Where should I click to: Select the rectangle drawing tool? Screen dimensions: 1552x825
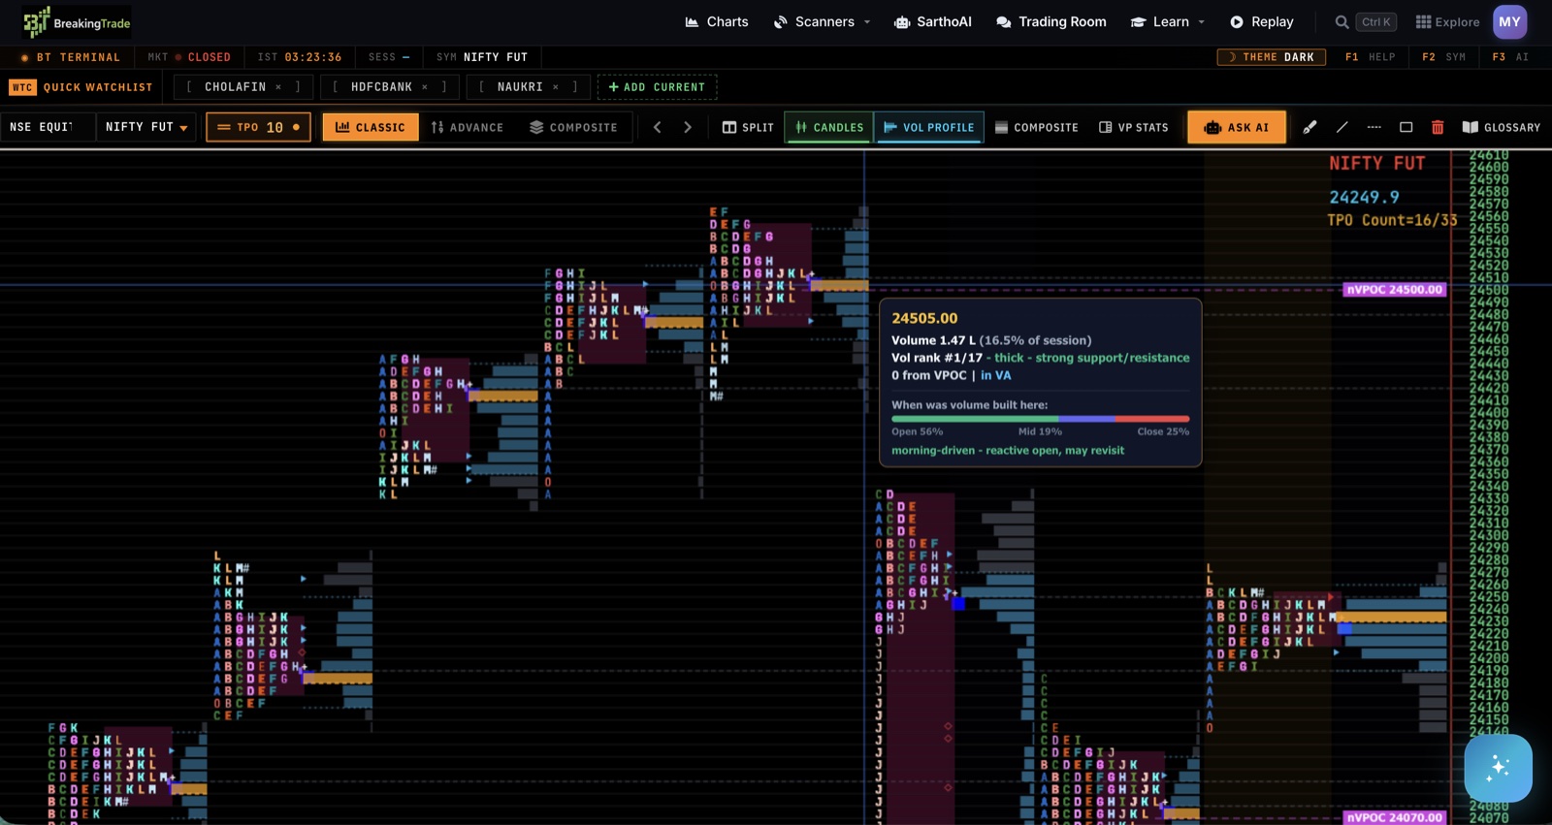coord(1406,127)
